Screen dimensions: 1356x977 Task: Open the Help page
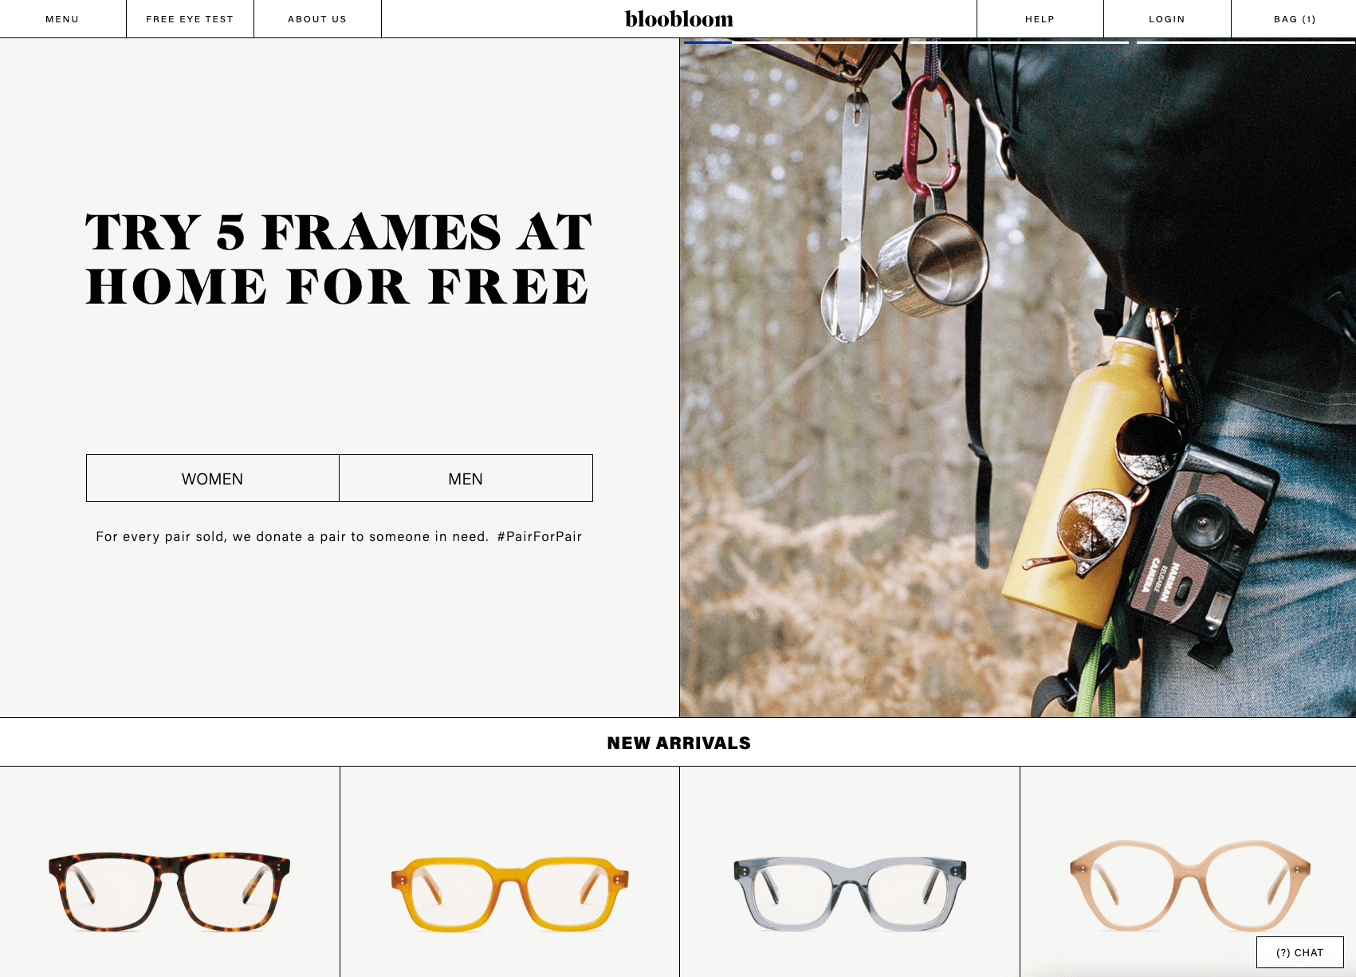click(x=1040, y=19)
